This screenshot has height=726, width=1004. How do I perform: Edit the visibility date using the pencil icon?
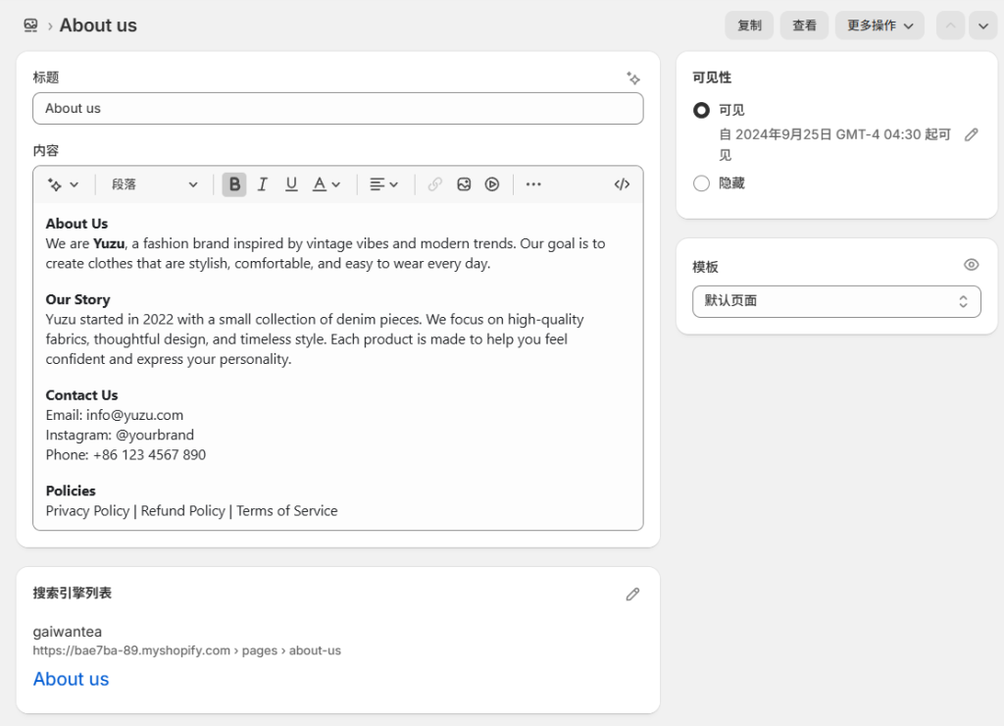(971, 134)
